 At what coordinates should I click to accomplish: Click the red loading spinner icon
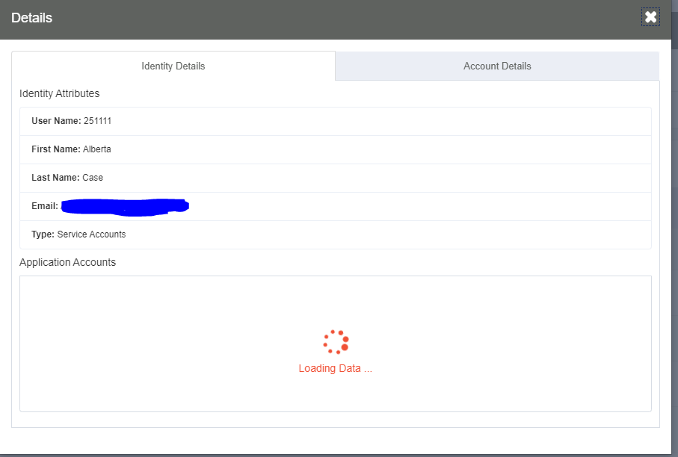coord(336,342)
